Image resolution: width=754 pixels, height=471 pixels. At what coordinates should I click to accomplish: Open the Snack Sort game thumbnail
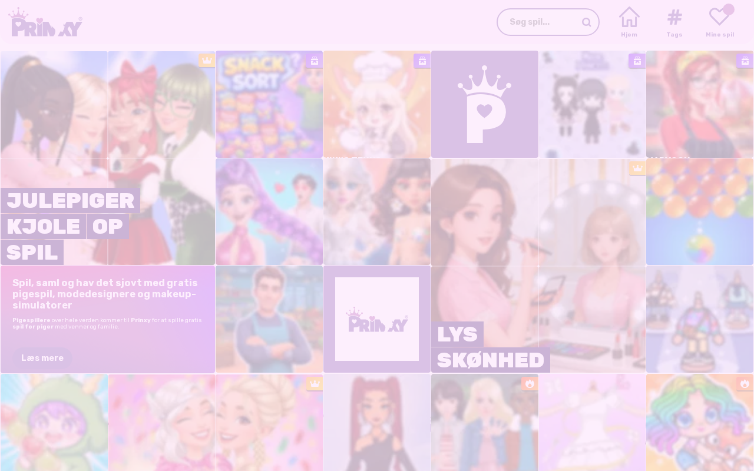(x=269, y=104)
